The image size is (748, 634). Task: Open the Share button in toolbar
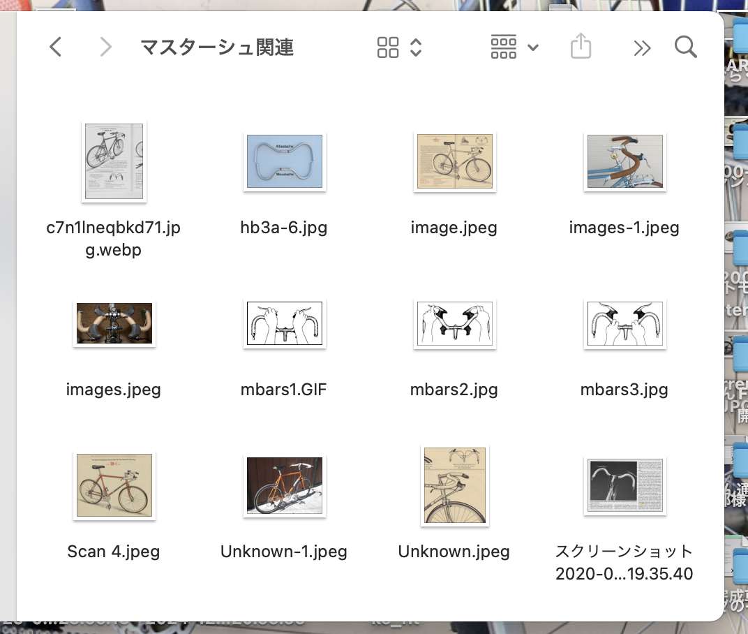pos(581,47)
